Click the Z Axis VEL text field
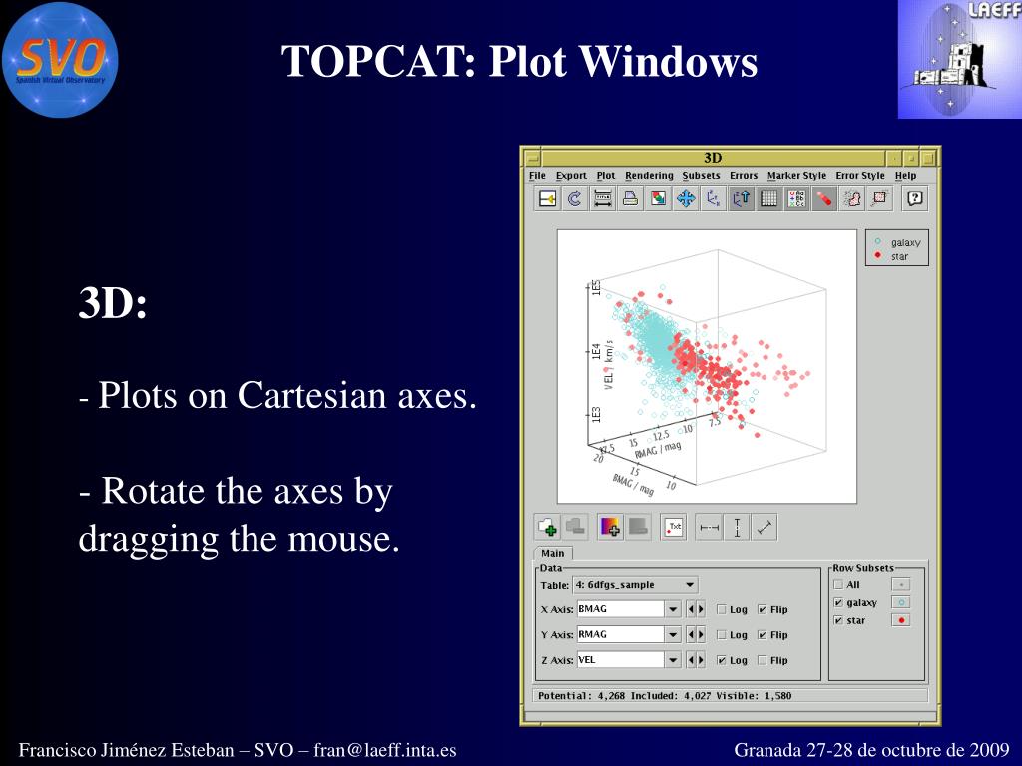 click(620, 660)
